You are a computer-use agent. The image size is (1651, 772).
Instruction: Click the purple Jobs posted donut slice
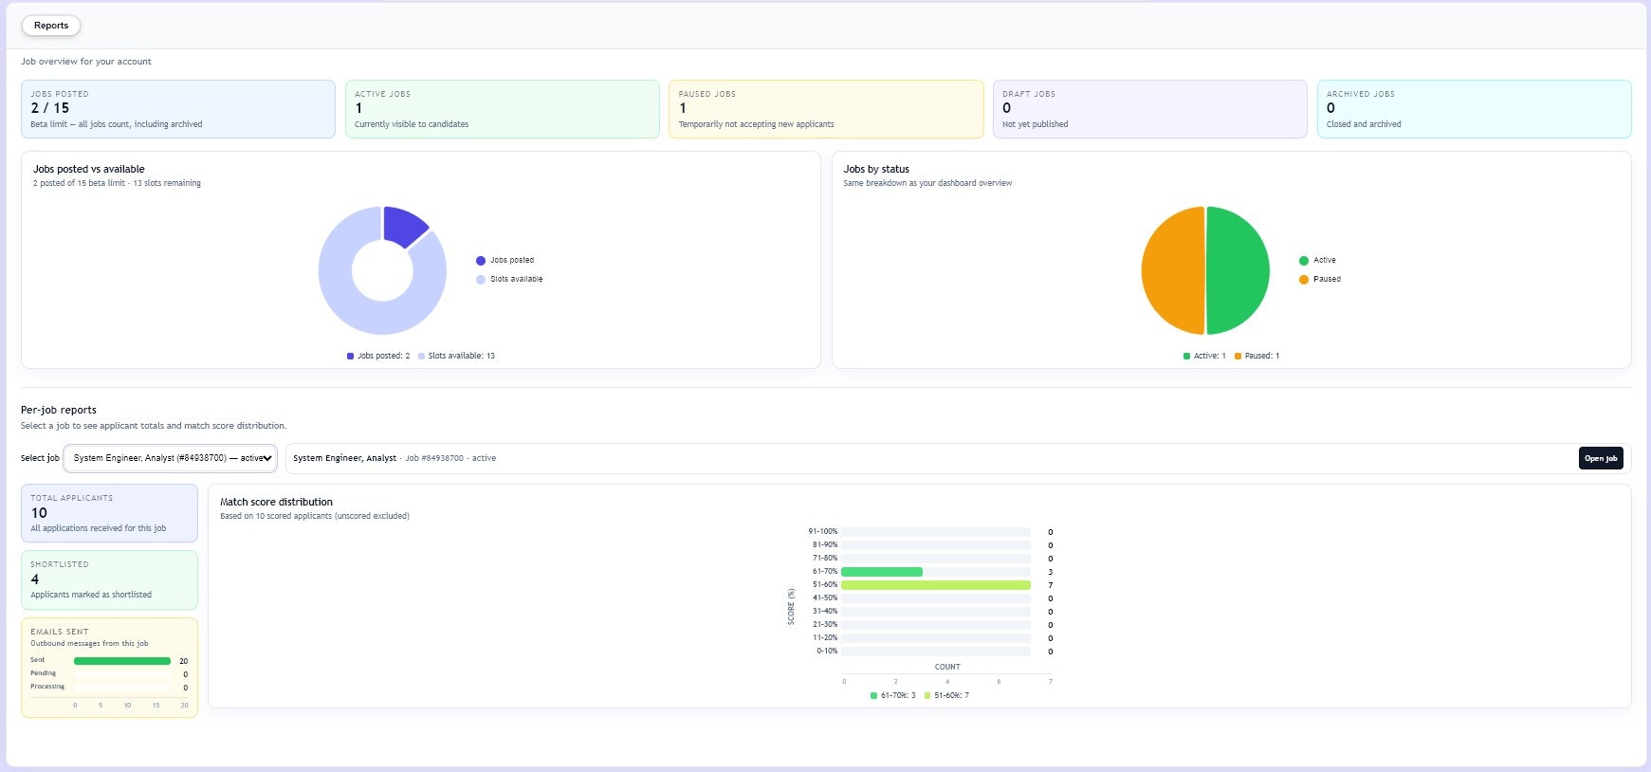(403, 225)
